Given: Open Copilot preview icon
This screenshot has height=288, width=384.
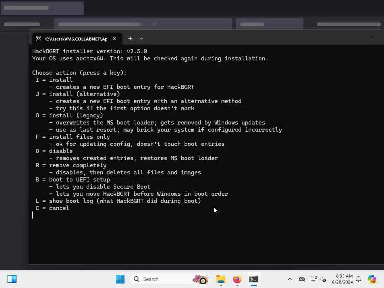Looking at the screenshot, I should (x=372, y=279).
